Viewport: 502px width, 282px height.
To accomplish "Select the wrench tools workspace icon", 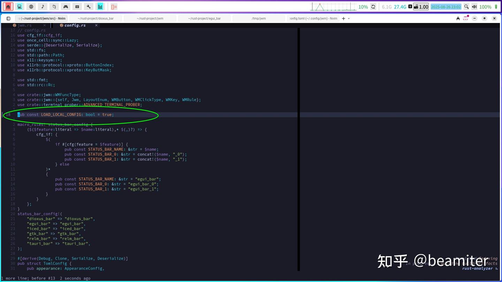I will click(89, 7).
